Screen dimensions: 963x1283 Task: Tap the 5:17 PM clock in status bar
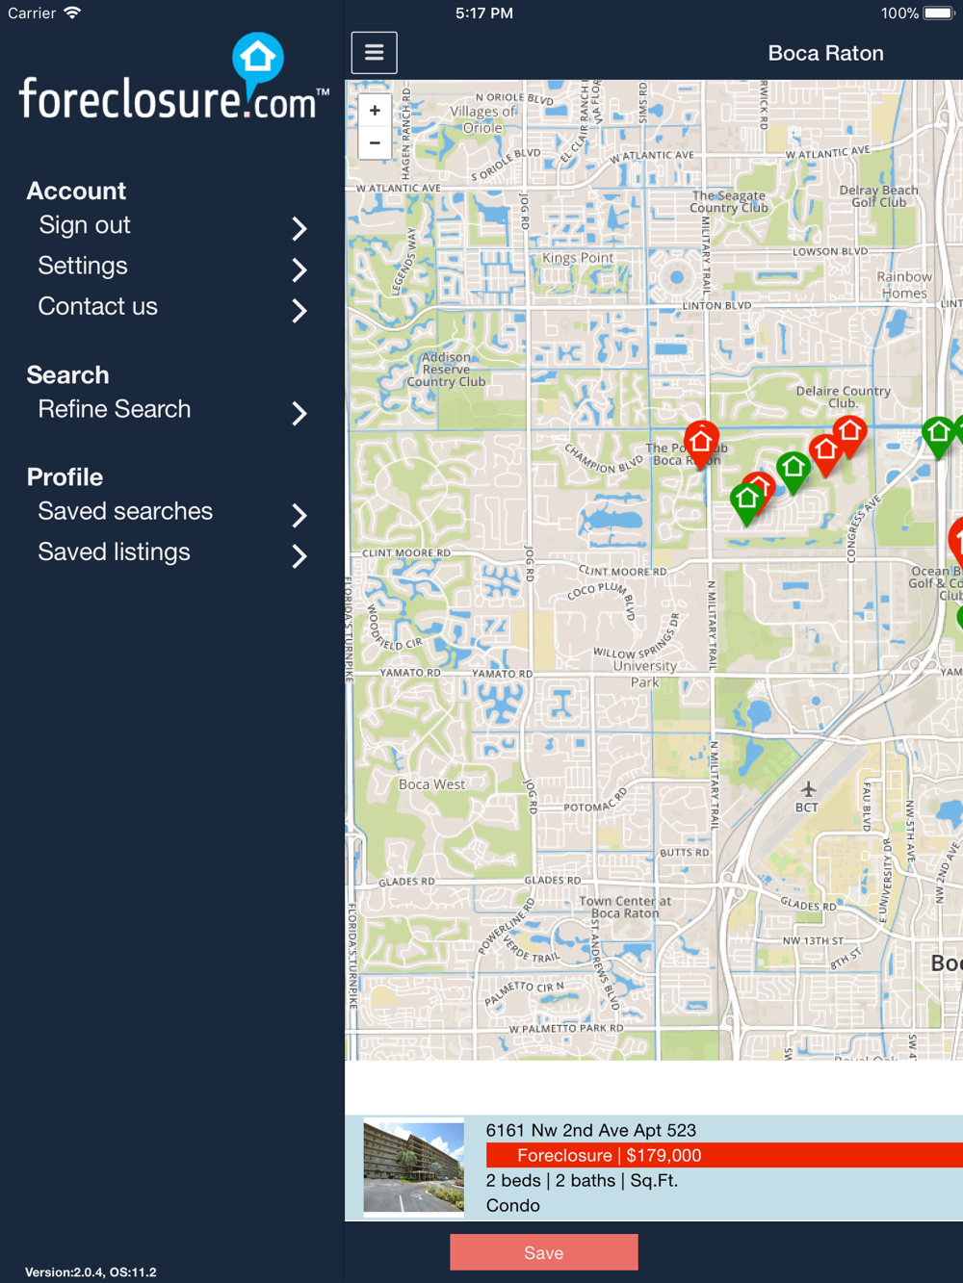pos(484,13)
